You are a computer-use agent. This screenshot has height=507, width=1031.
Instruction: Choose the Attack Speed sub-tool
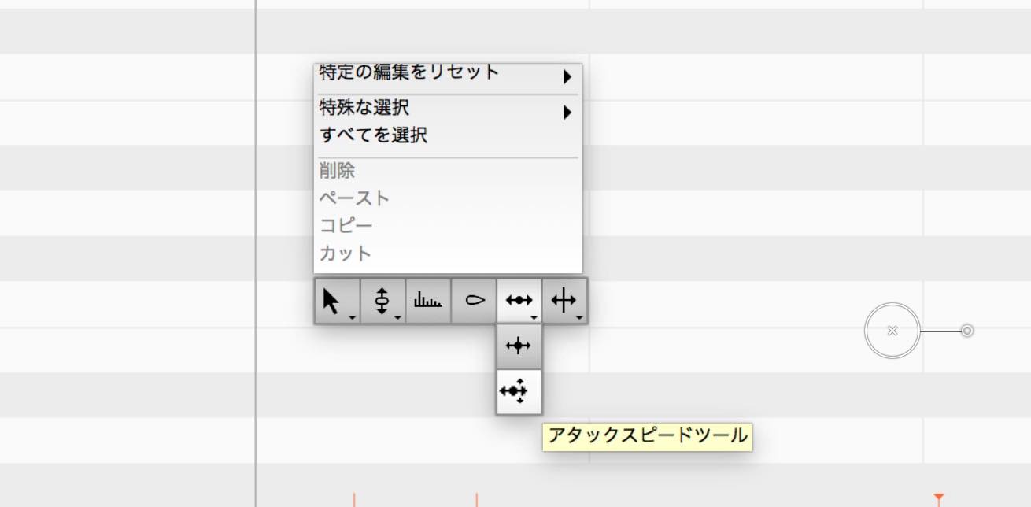[x=519, y=391]
